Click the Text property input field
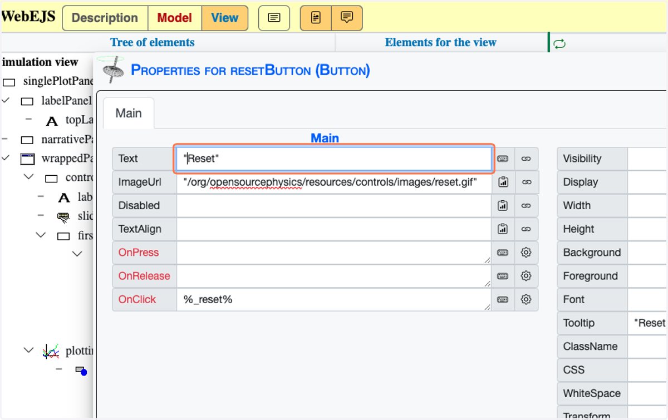This screenshot has height=420, width=668. pos(334,159)
